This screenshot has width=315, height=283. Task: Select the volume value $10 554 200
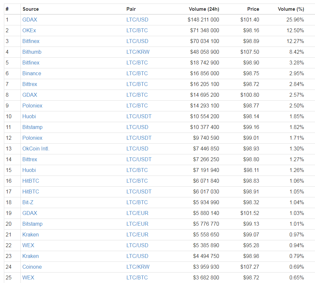pos(204,116)
